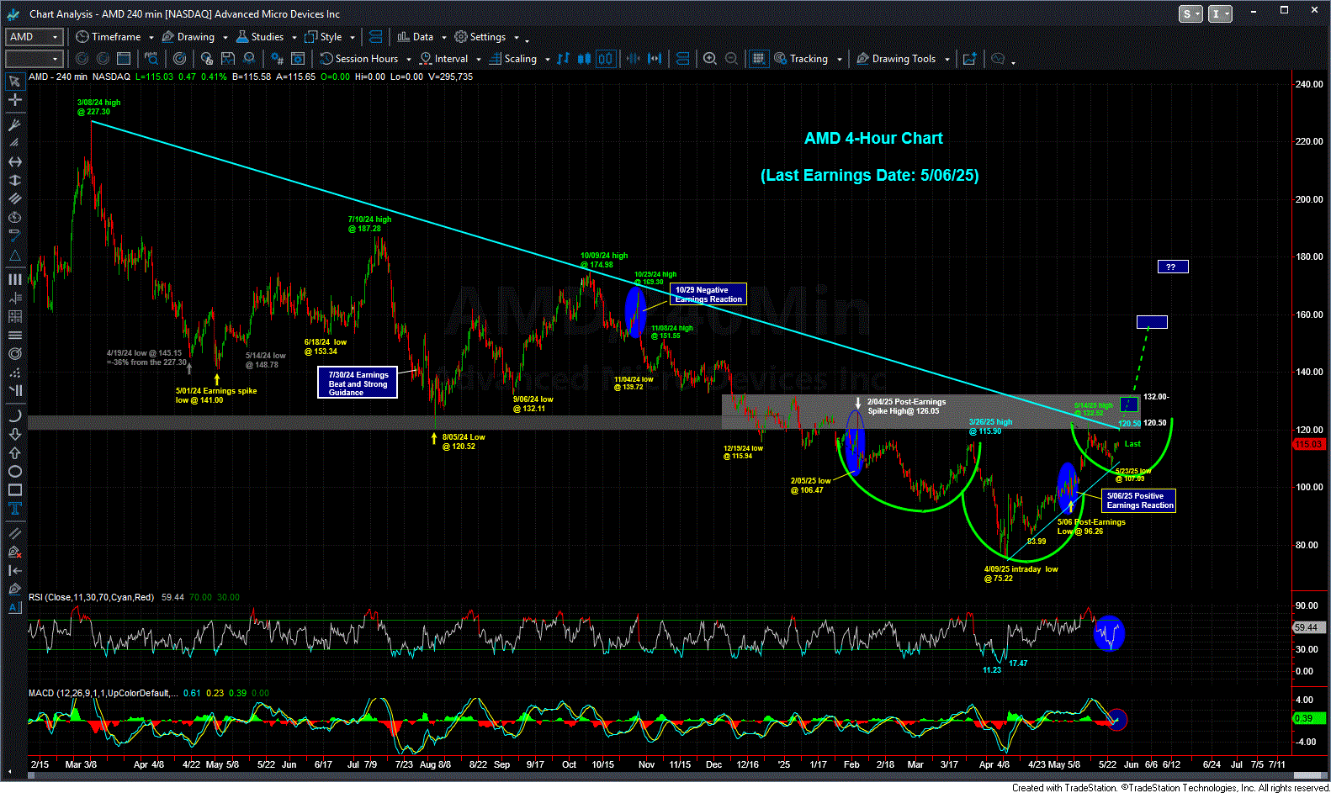Toggle the I button in title bar
Viewport: 1331px width, 793px height.
(x=1219, y=13)
